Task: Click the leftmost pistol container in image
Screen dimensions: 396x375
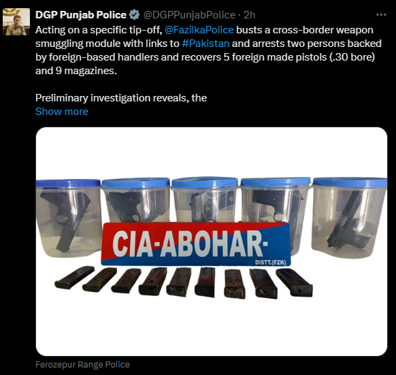Action: coord(69,218)
